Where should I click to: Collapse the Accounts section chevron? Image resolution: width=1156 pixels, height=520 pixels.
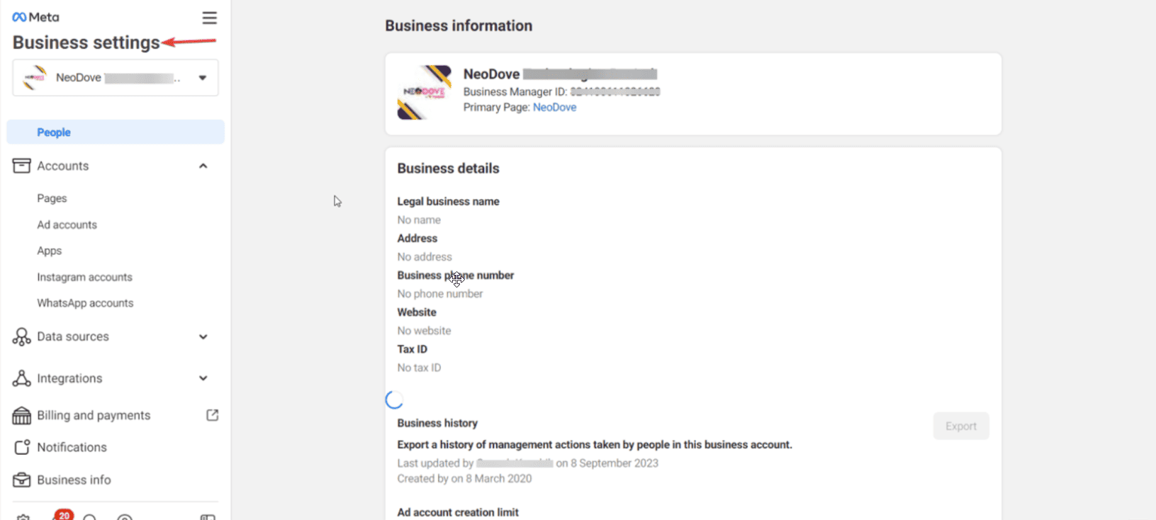tap(203, 166)
